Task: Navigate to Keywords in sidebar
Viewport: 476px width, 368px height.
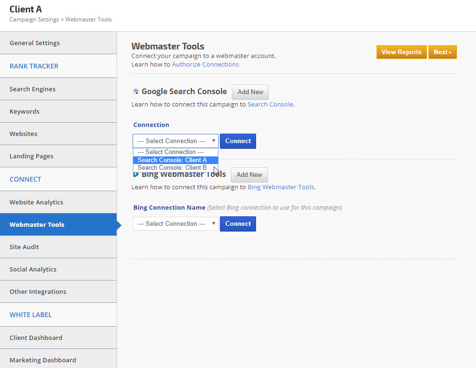Action: click(24, 112)
